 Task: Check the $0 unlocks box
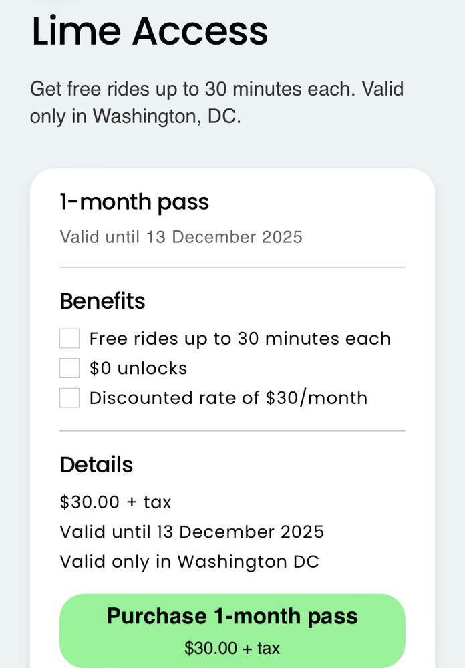coord(69,368)
